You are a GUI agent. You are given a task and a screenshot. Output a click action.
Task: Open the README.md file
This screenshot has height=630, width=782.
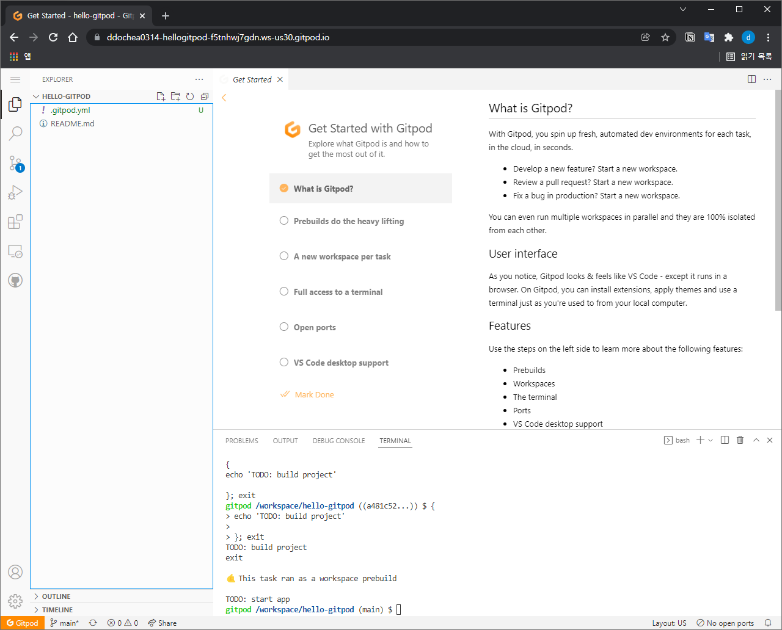122,123
